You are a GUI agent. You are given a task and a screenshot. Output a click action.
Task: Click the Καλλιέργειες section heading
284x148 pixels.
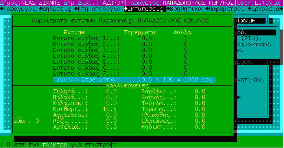(127, 85)
